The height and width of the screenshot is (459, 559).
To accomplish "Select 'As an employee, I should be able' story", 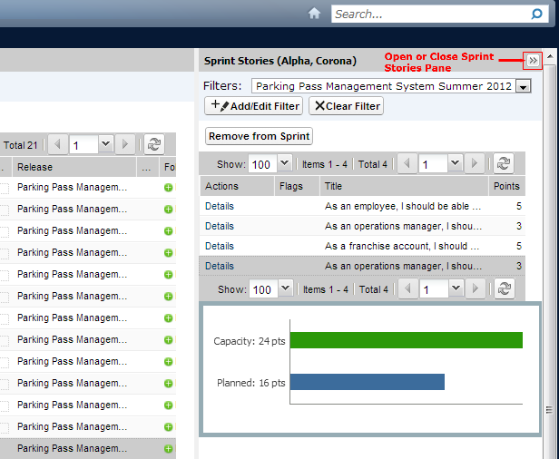I will click(x=403, y=206).
